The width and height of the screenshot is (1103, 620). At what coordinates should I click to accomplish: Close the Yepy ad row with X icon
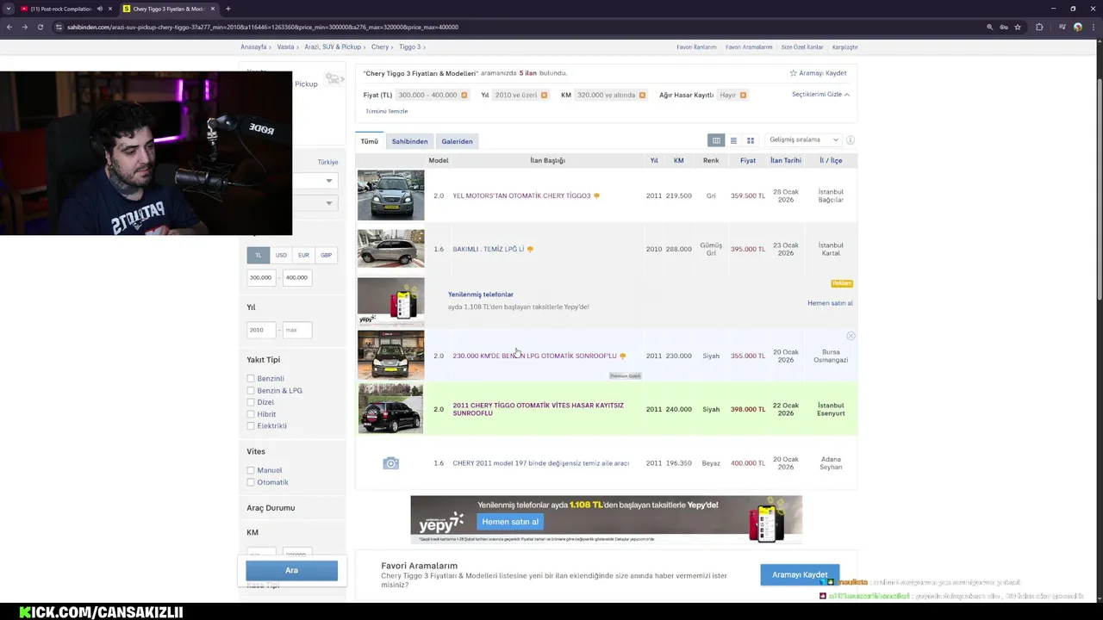tap(851, 336)
